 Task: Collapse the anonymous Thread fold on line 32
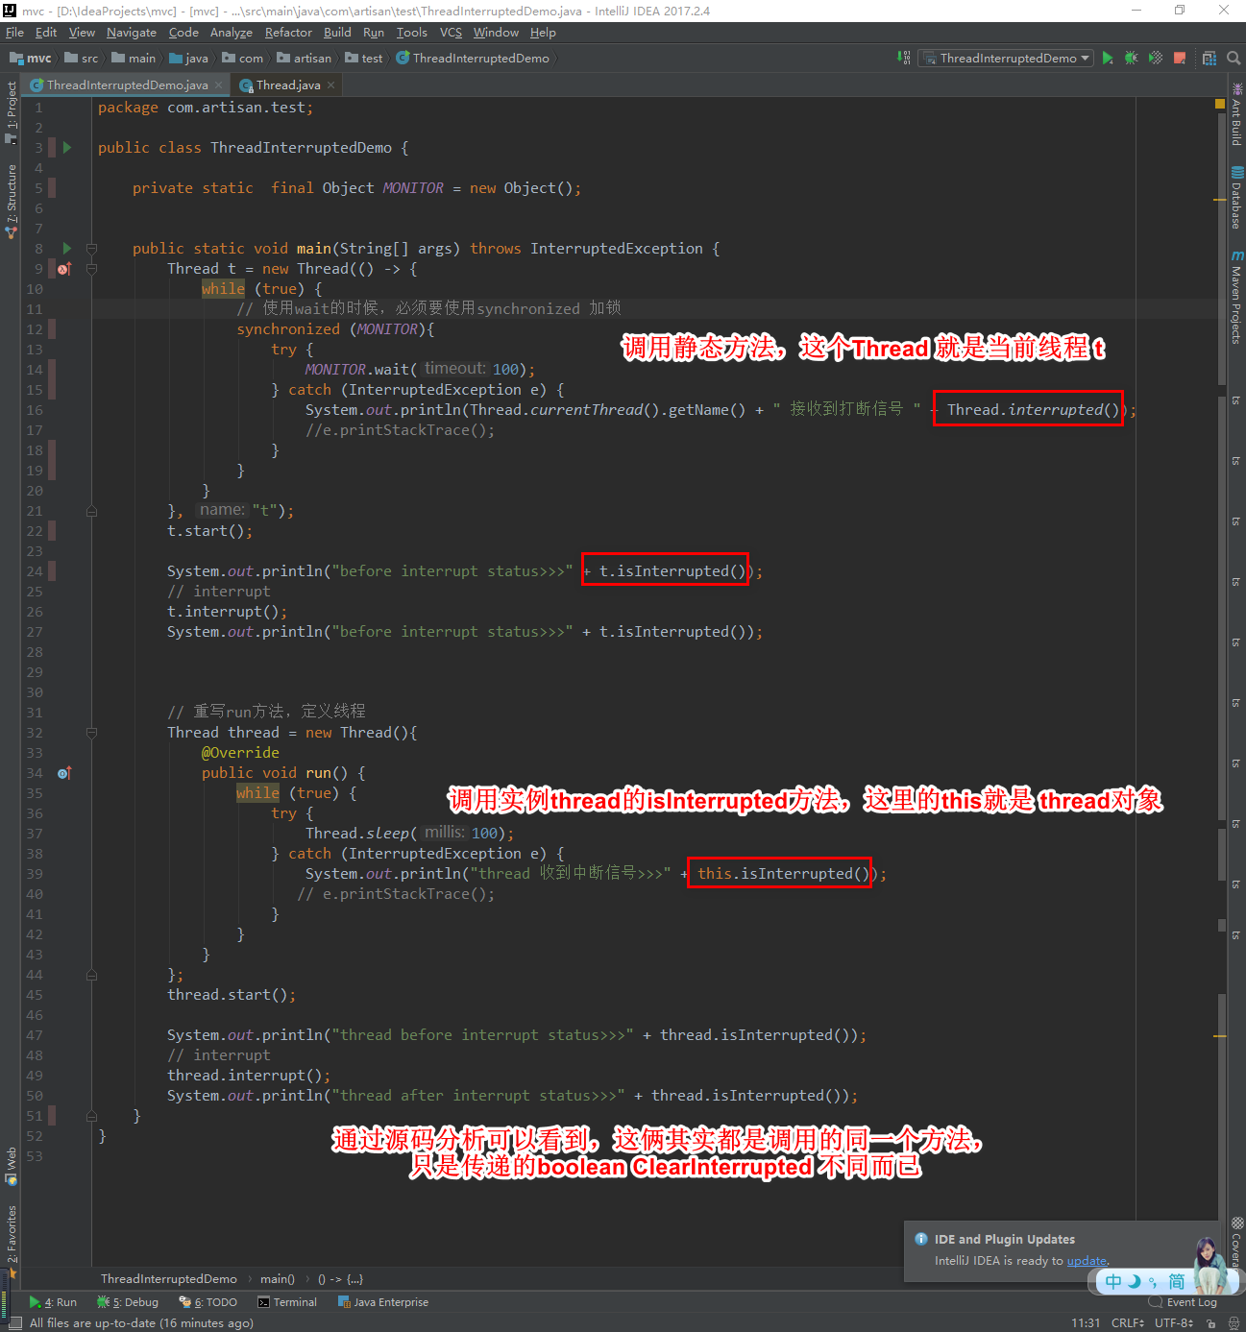click(x=91, y=733)
